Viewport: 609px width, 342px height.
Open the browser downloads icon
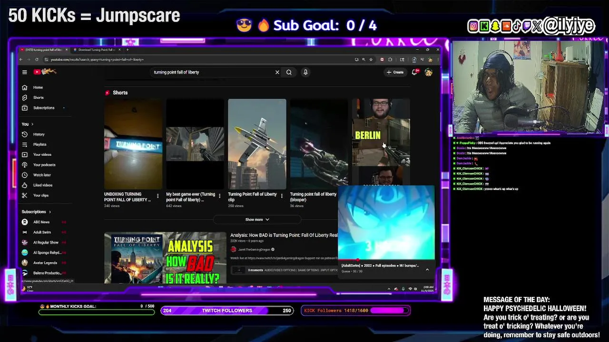coord(414,59)
